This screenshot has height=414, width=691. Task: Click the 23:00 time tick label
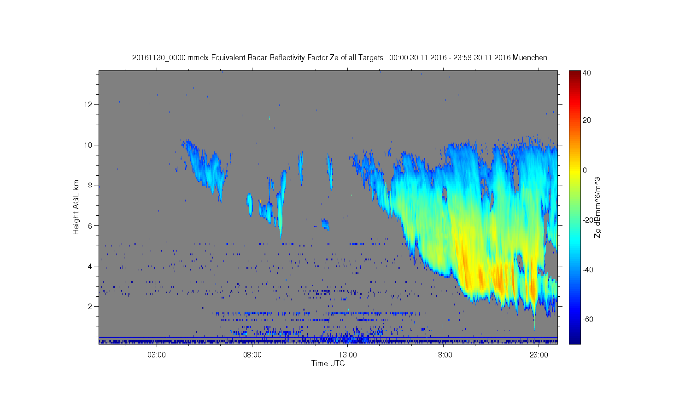pos(539,355)
